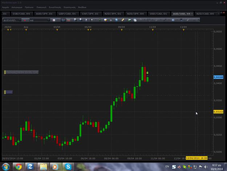Click the Windows Start orb
This screenshot has height=171, width=227.
[6, 167]
